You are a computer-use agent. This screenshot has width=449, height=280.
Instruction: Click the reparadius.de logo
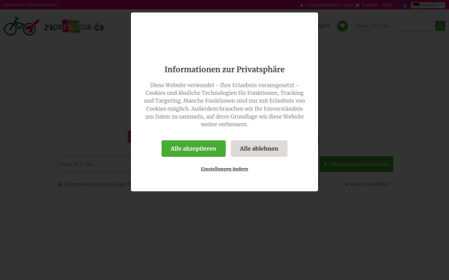click(74, 27)
